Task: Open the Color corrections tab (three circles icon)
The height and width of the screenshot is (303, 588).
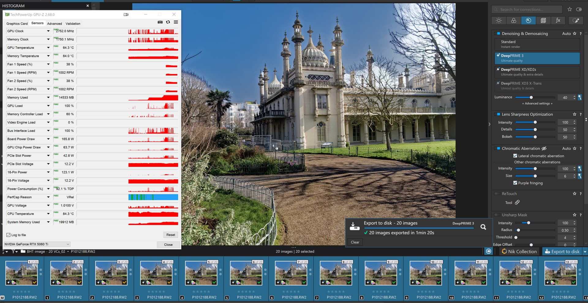Action: [x=514, y=21]
